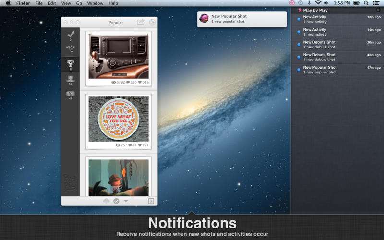Viewport: 384px width, 240px height.
Task: Open the 13m ago New Activity notification
Action: (337, 19)
